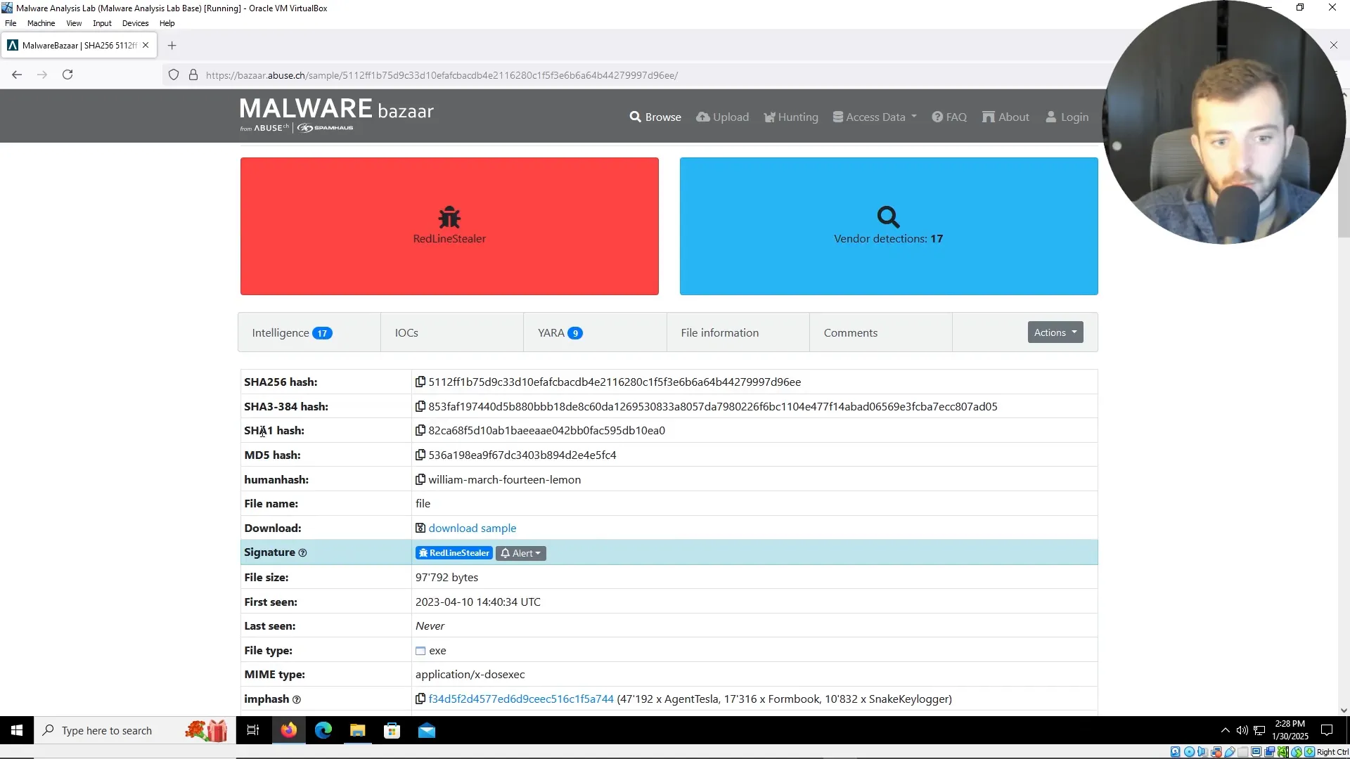Reload the page in browser toolbar
Screen dimensions: 1350x759
click(x=67, y=74)
